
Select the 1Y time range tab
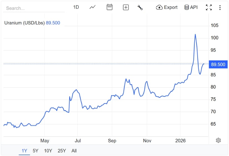point(24,151)
